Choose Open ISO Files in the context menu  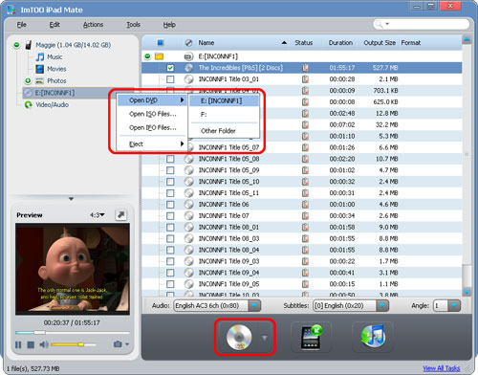click(x=152, y=114)
